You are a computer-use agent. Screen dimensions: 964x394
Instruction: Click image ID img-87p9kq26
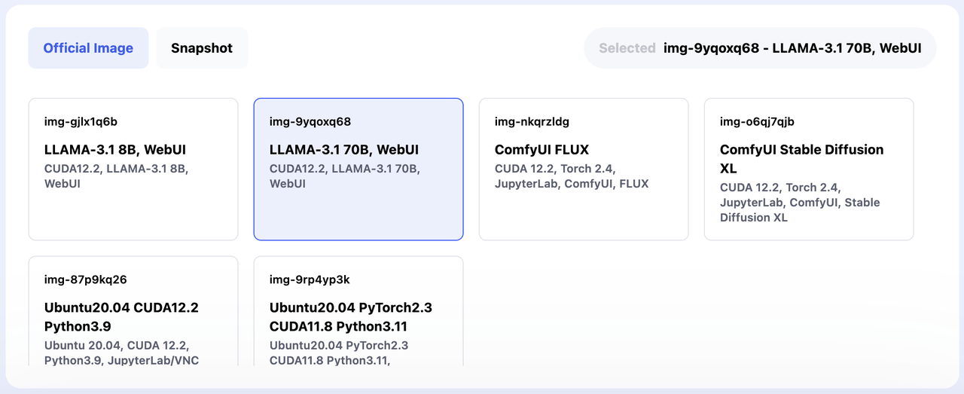click(86, 279)
